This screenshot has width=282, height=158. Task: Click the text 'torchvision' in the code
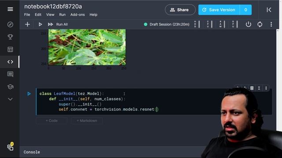pyautogui.click(x=108, y=109)
